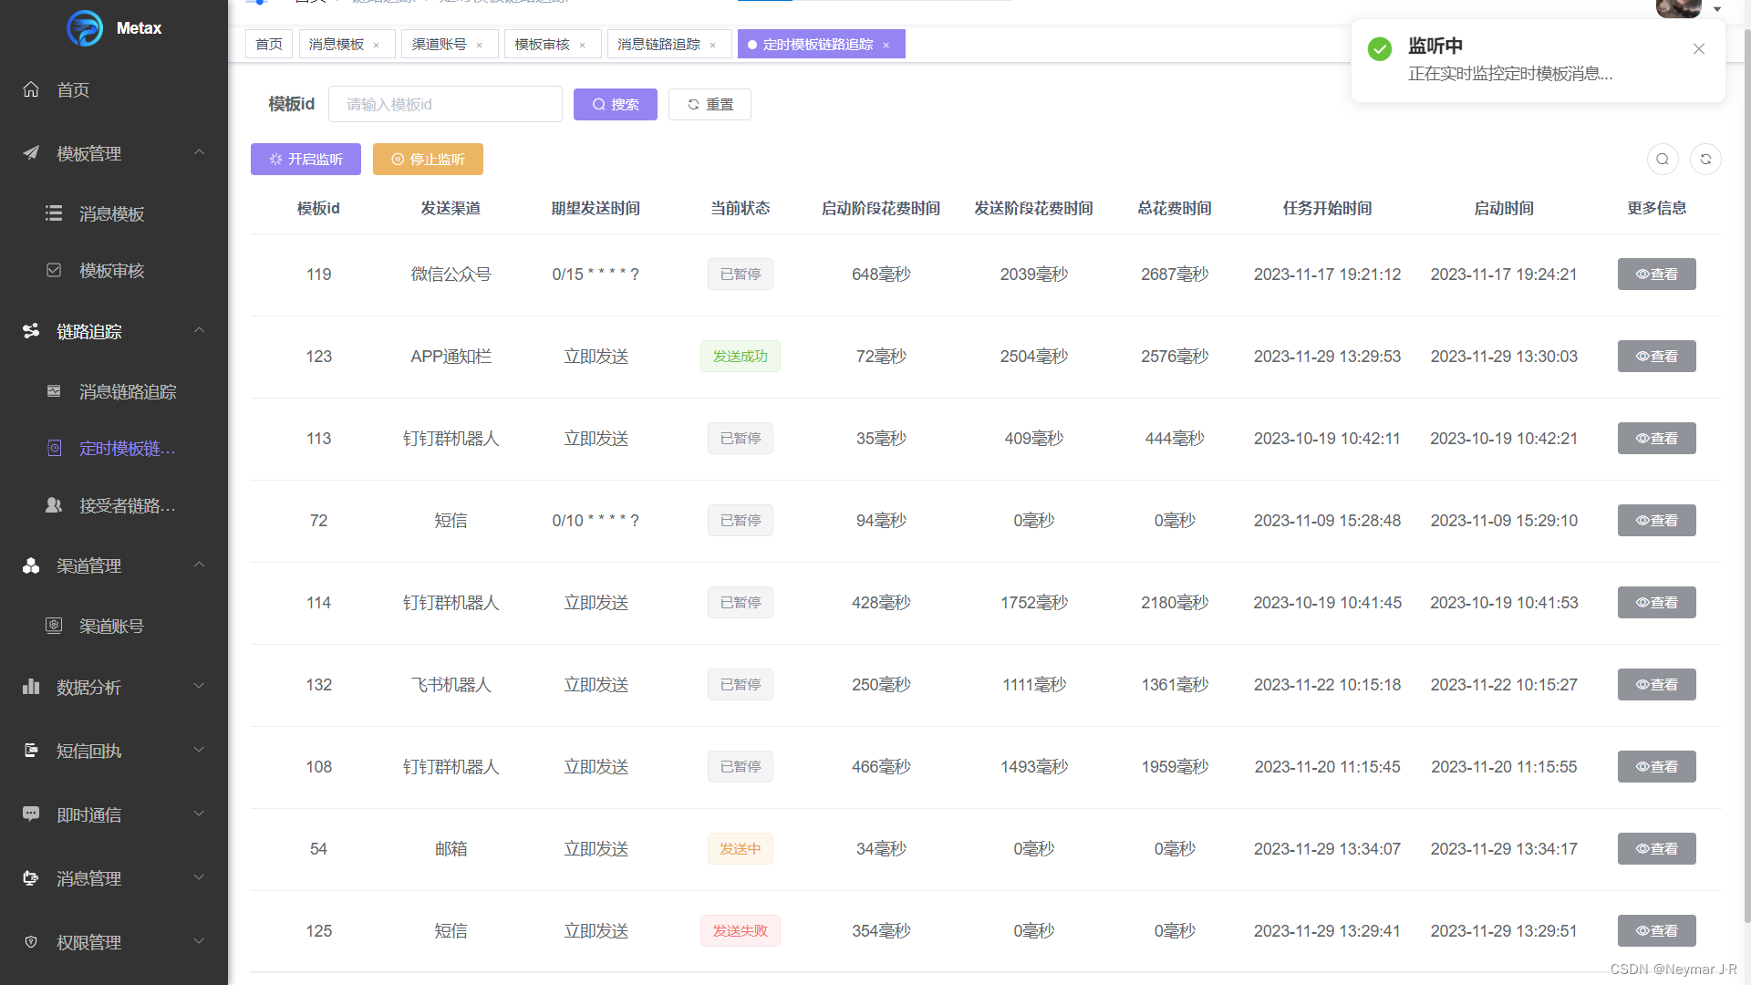Click the 搜索 search button
The height and width of the screenshot is (985, 1751).
point(616,104)
